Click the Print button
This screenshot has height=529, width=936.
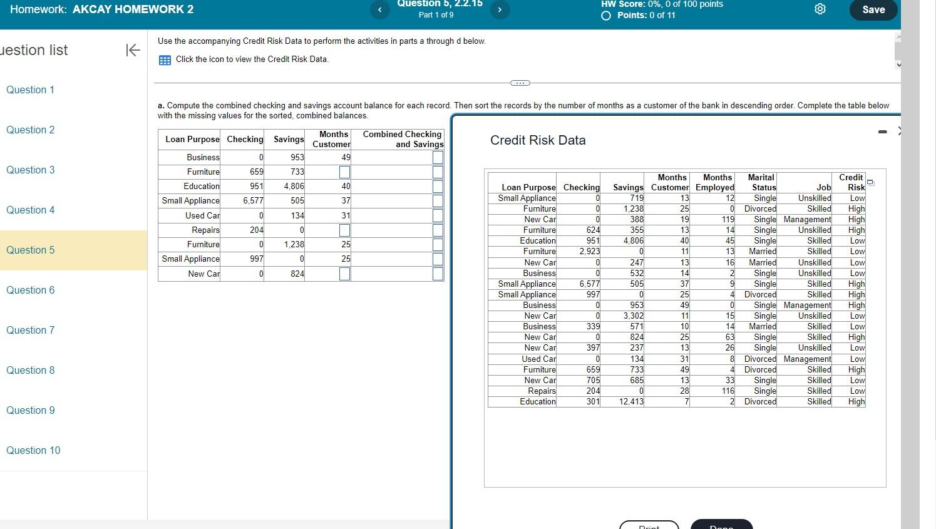(x=649, y=526)
